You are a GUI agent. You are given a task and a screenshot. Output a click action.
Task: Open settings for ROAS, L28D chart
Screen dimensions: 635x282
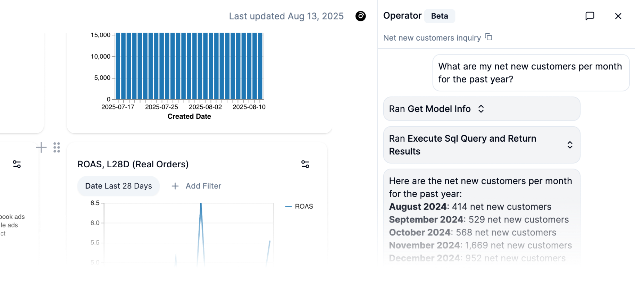(x=305, y=164)
